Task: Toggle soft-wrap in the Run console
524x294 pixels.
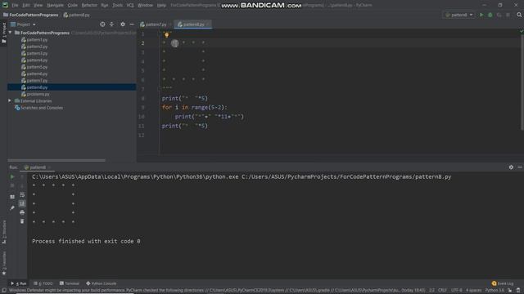Action: click(22, 194)
